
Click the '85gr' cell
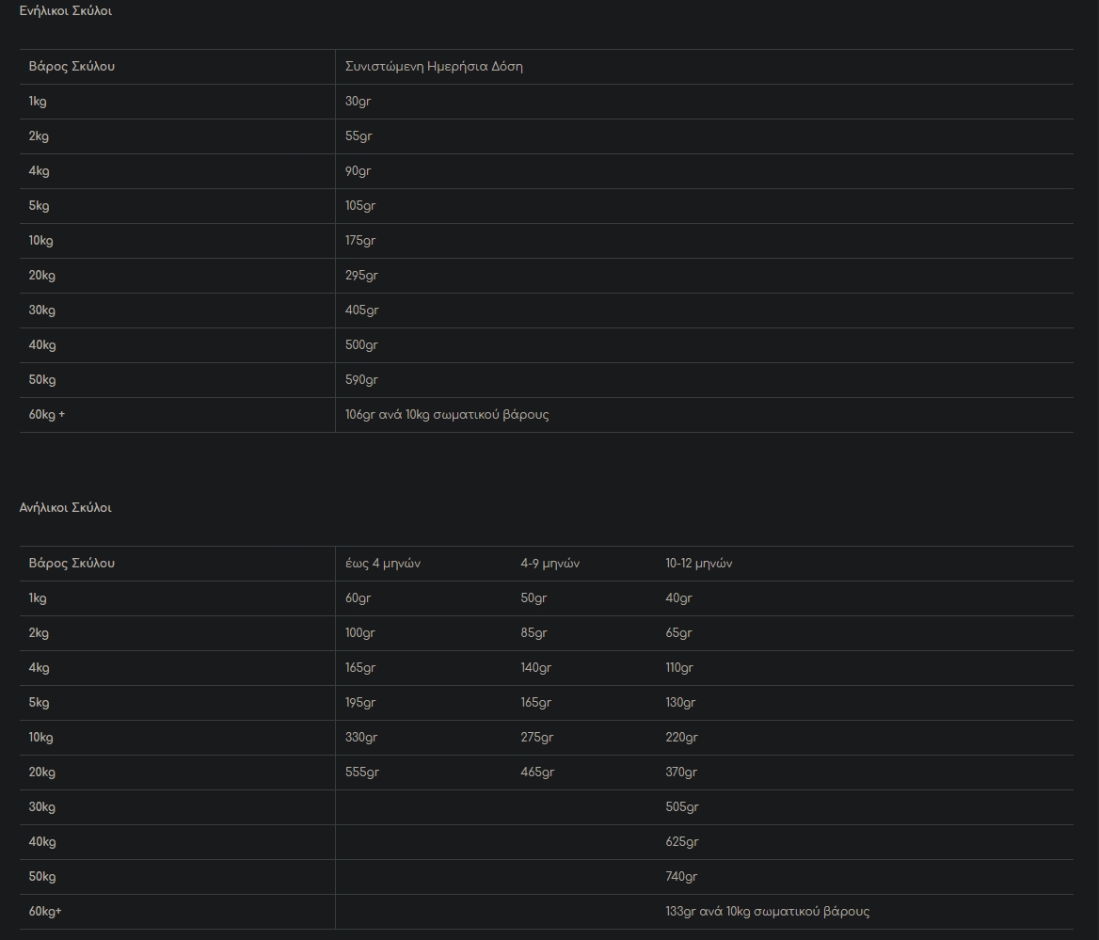(x=534, y=633)
